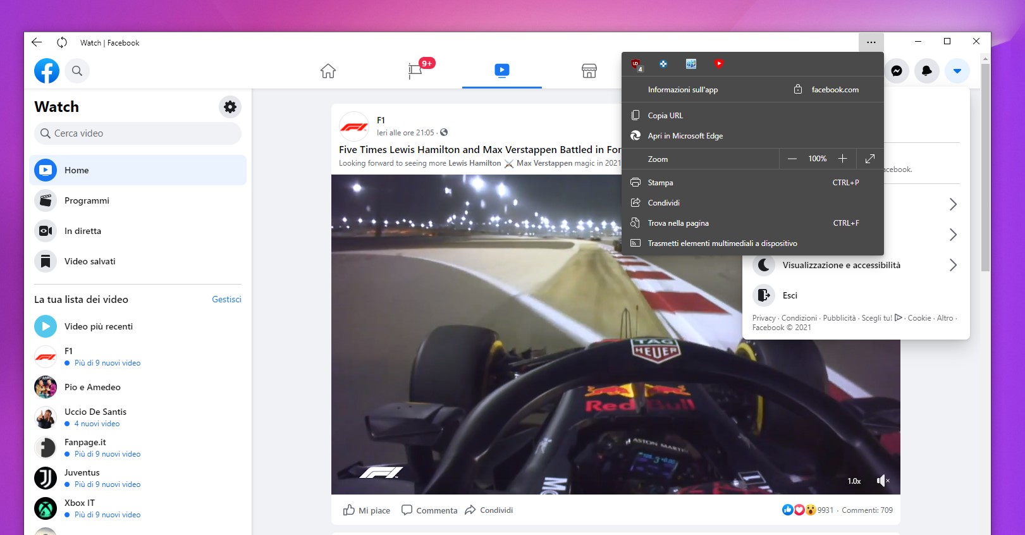Open Watch settings gear
This screenshot has width=1025, height=535.
click(230, 107)
